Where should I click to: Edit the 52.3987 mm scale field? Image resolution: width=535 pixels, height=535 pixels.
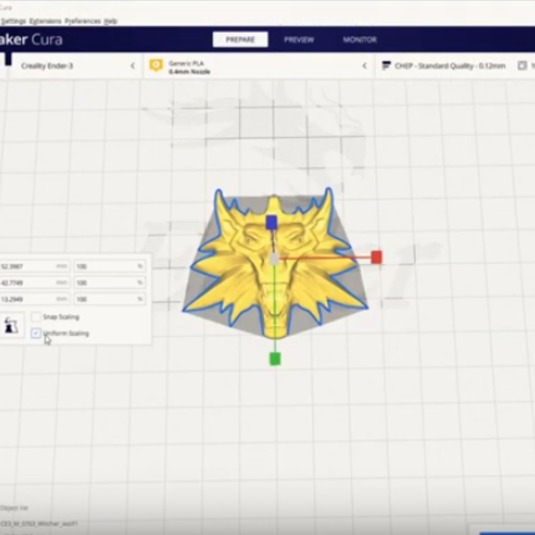coord(35,266)
